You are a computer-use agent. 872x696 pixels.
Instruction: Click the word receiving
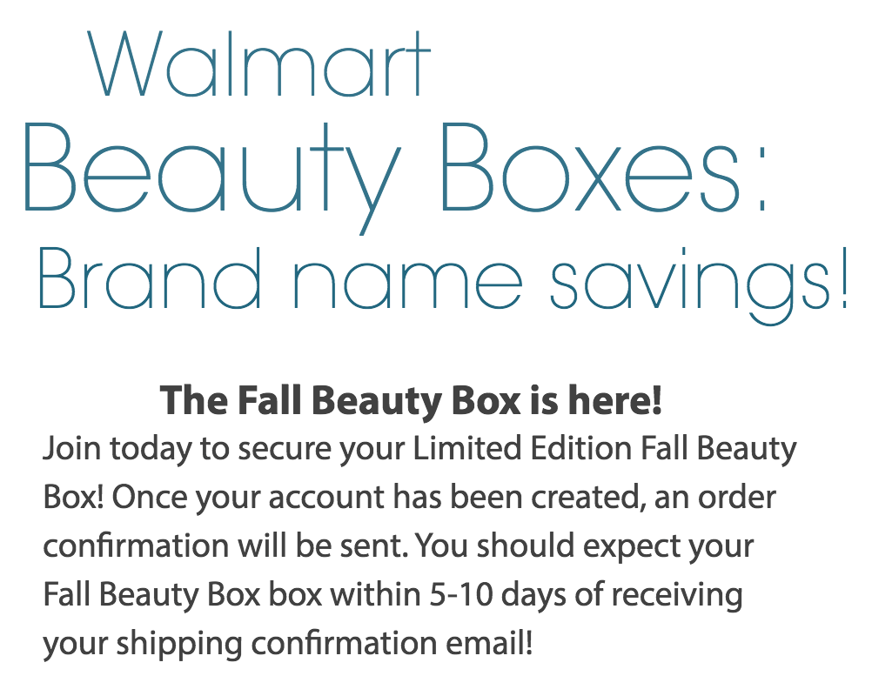677,597
